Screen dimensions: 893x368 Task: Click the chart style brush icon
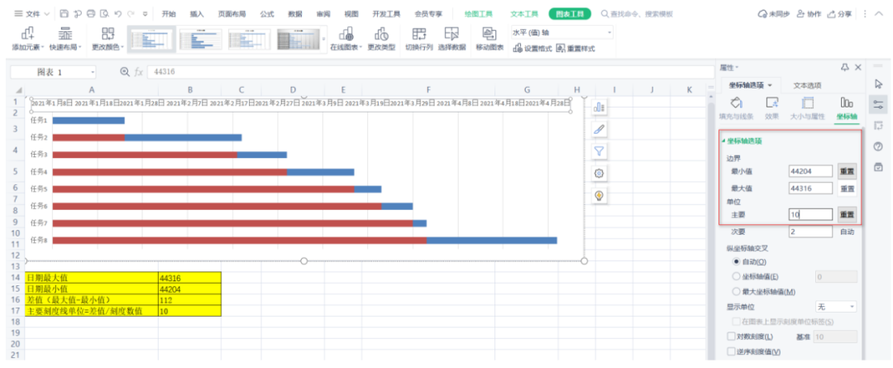(599, 129)
